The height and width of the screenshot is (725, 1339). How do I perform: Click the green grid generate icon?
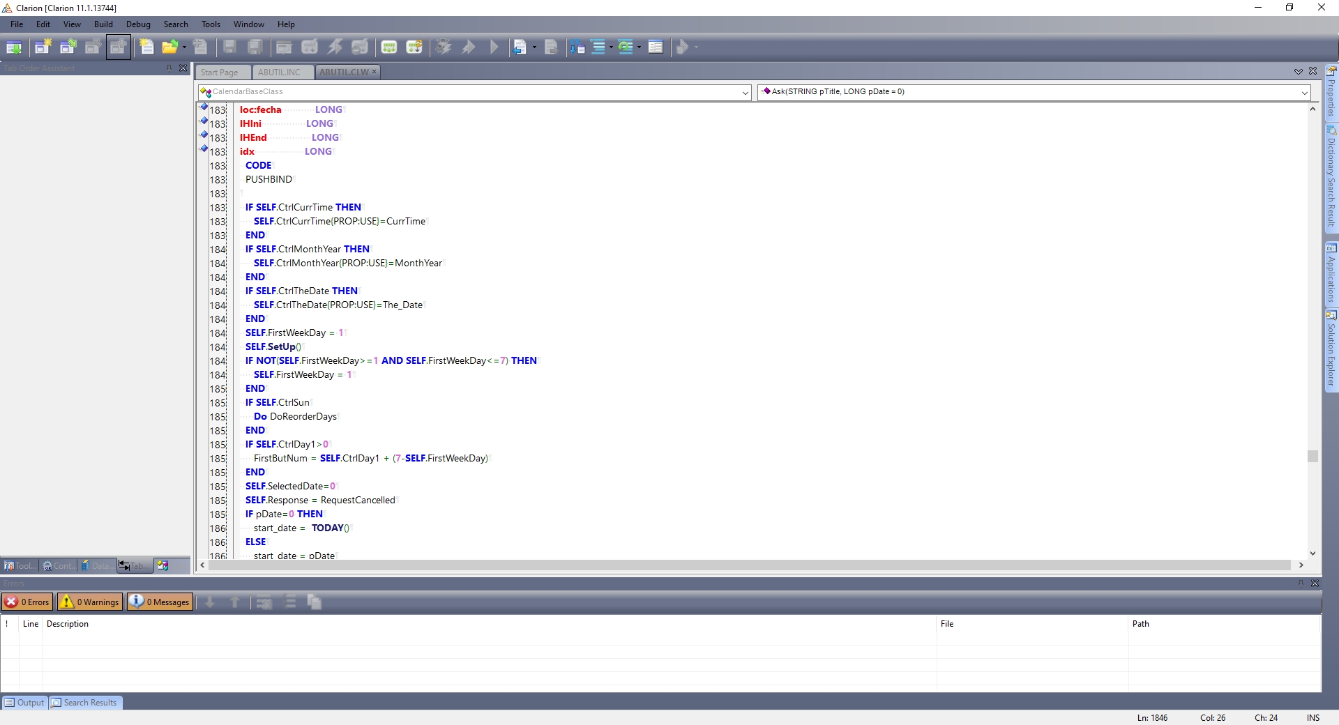pyautogui.click(x=389, y=47)
